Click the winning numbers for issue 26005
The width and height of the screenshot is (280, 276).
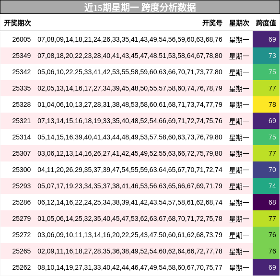[x=130, y=39]
